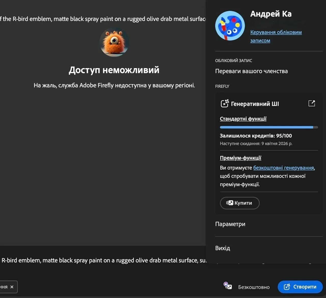Image resolution: width=326 pixels, height=298 pixels.
Task: Click the Безкоштовно label
Action: click(254, 287)
